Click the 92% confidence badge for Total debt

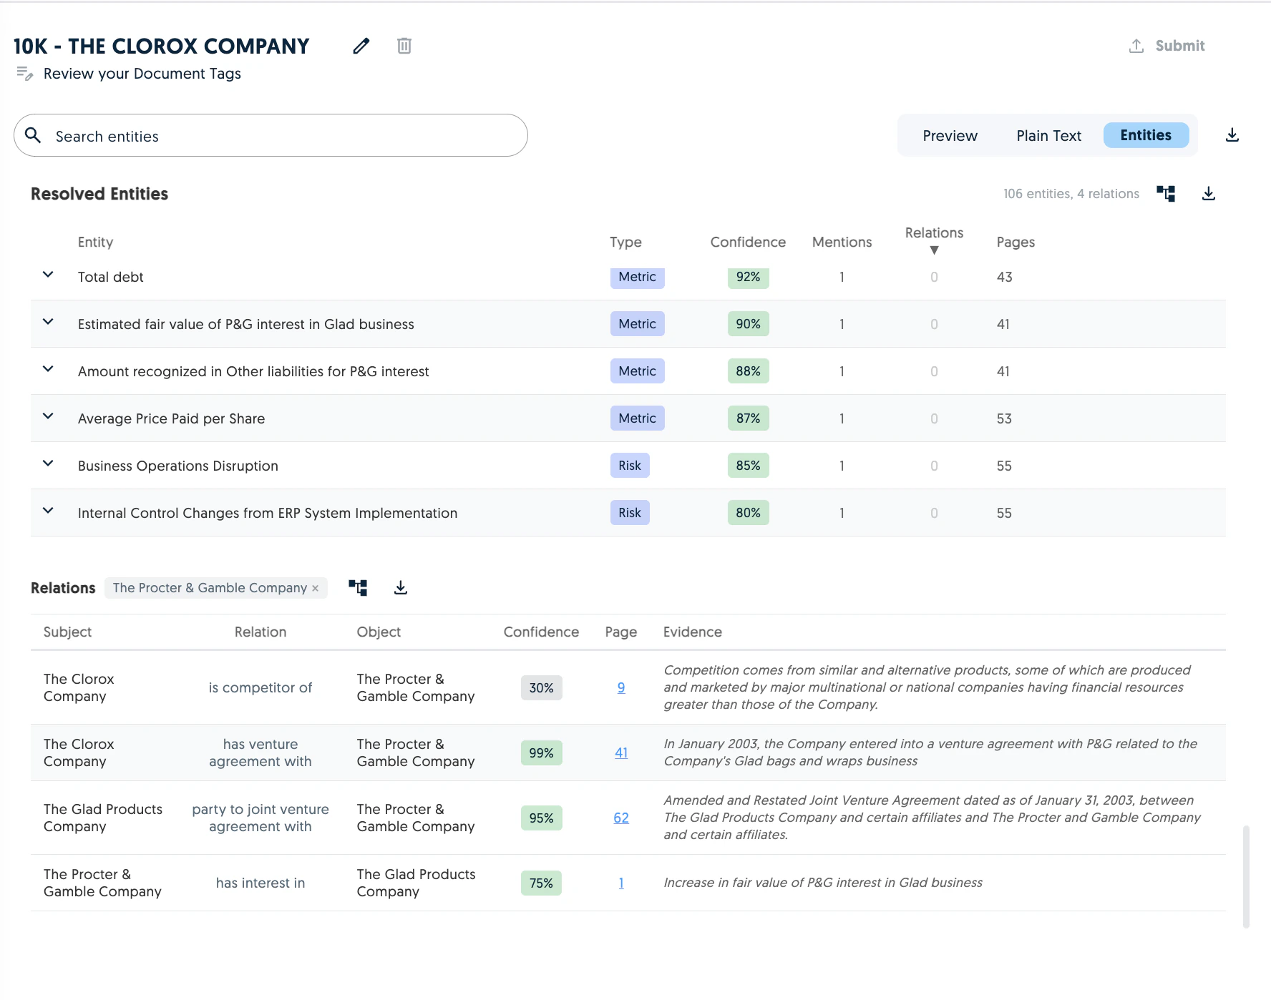(x=748, y=278)
